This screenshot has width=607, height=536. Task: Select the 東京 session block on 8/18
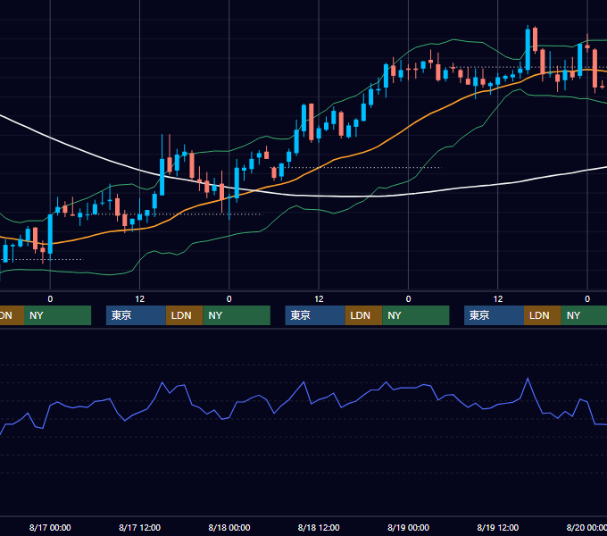click(315, 315)
